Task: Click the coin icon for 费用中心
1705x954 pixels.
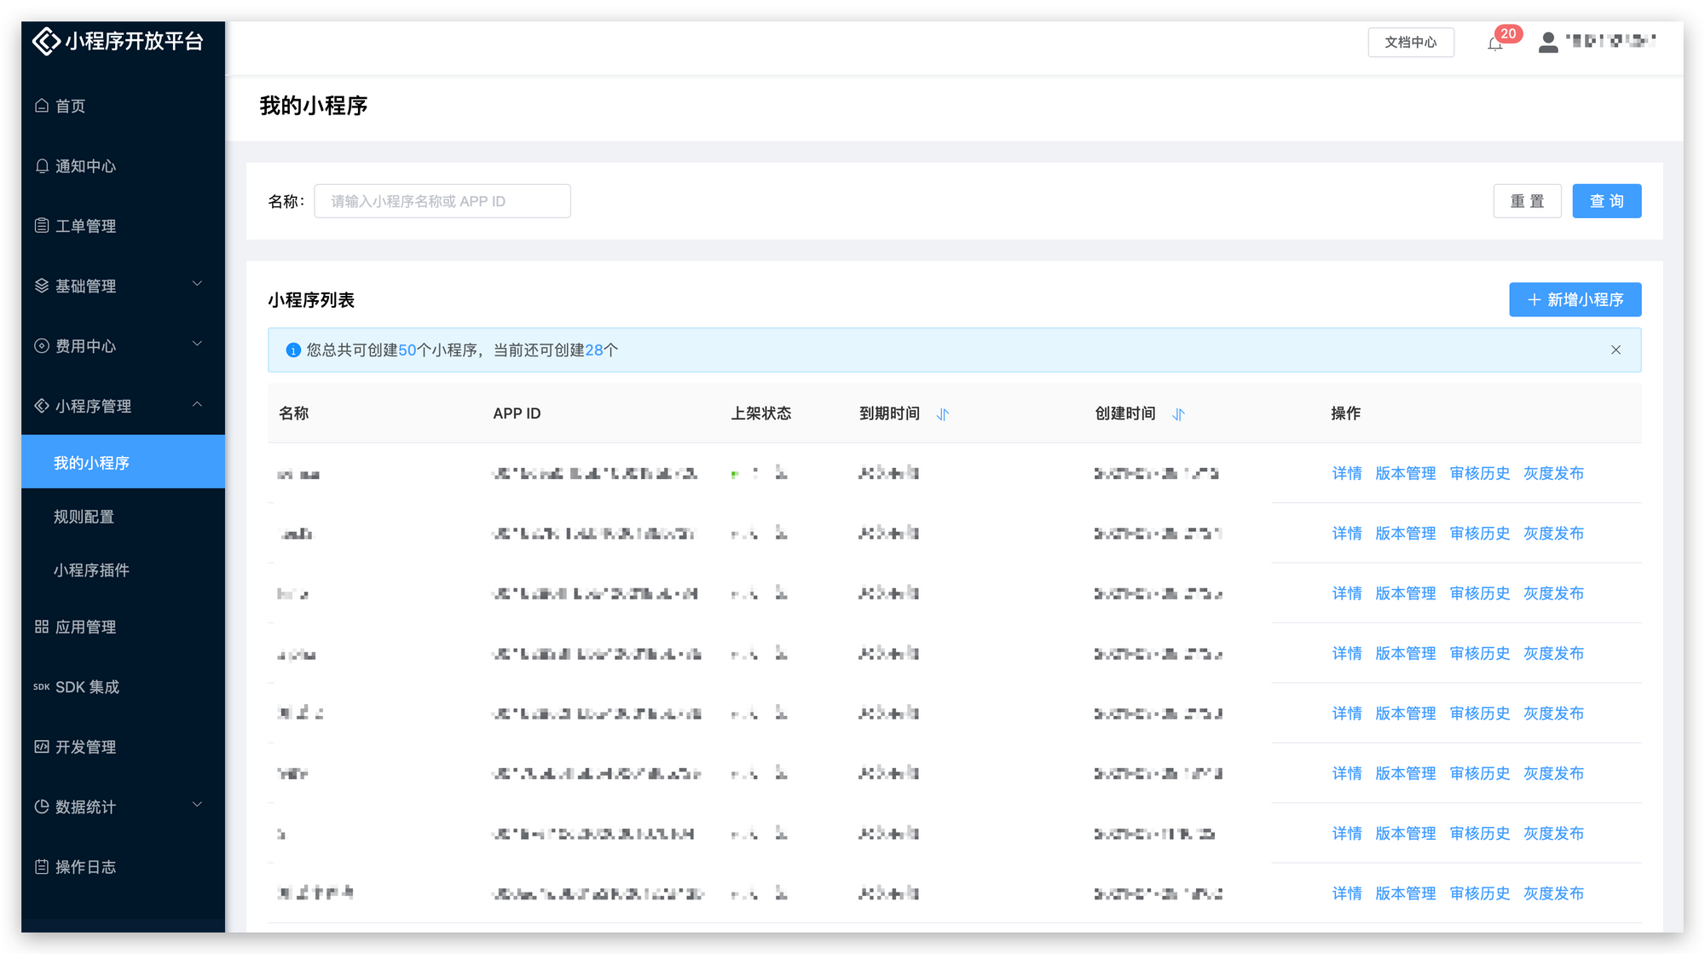Action: coord(42,346)
